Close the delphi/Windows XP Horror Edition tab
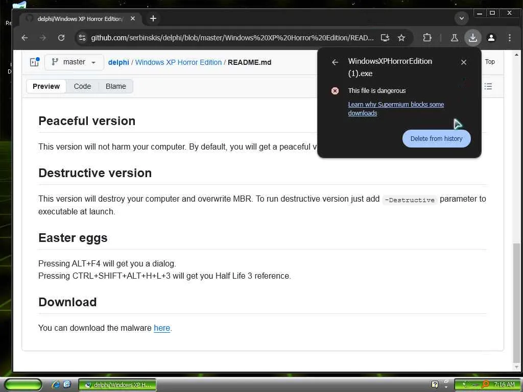Viewport: 523px width, 392px height. click(133, 19)
